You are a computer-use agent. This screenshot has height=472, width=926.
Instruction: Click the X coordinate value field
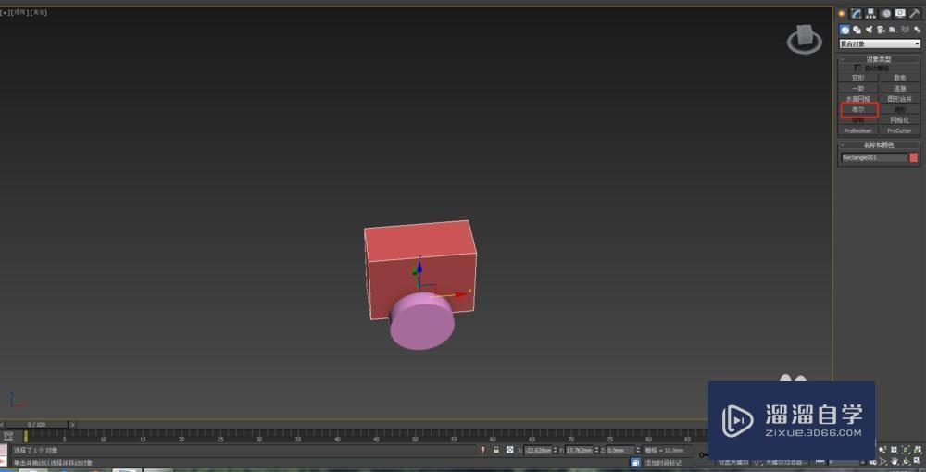[537, 450]
